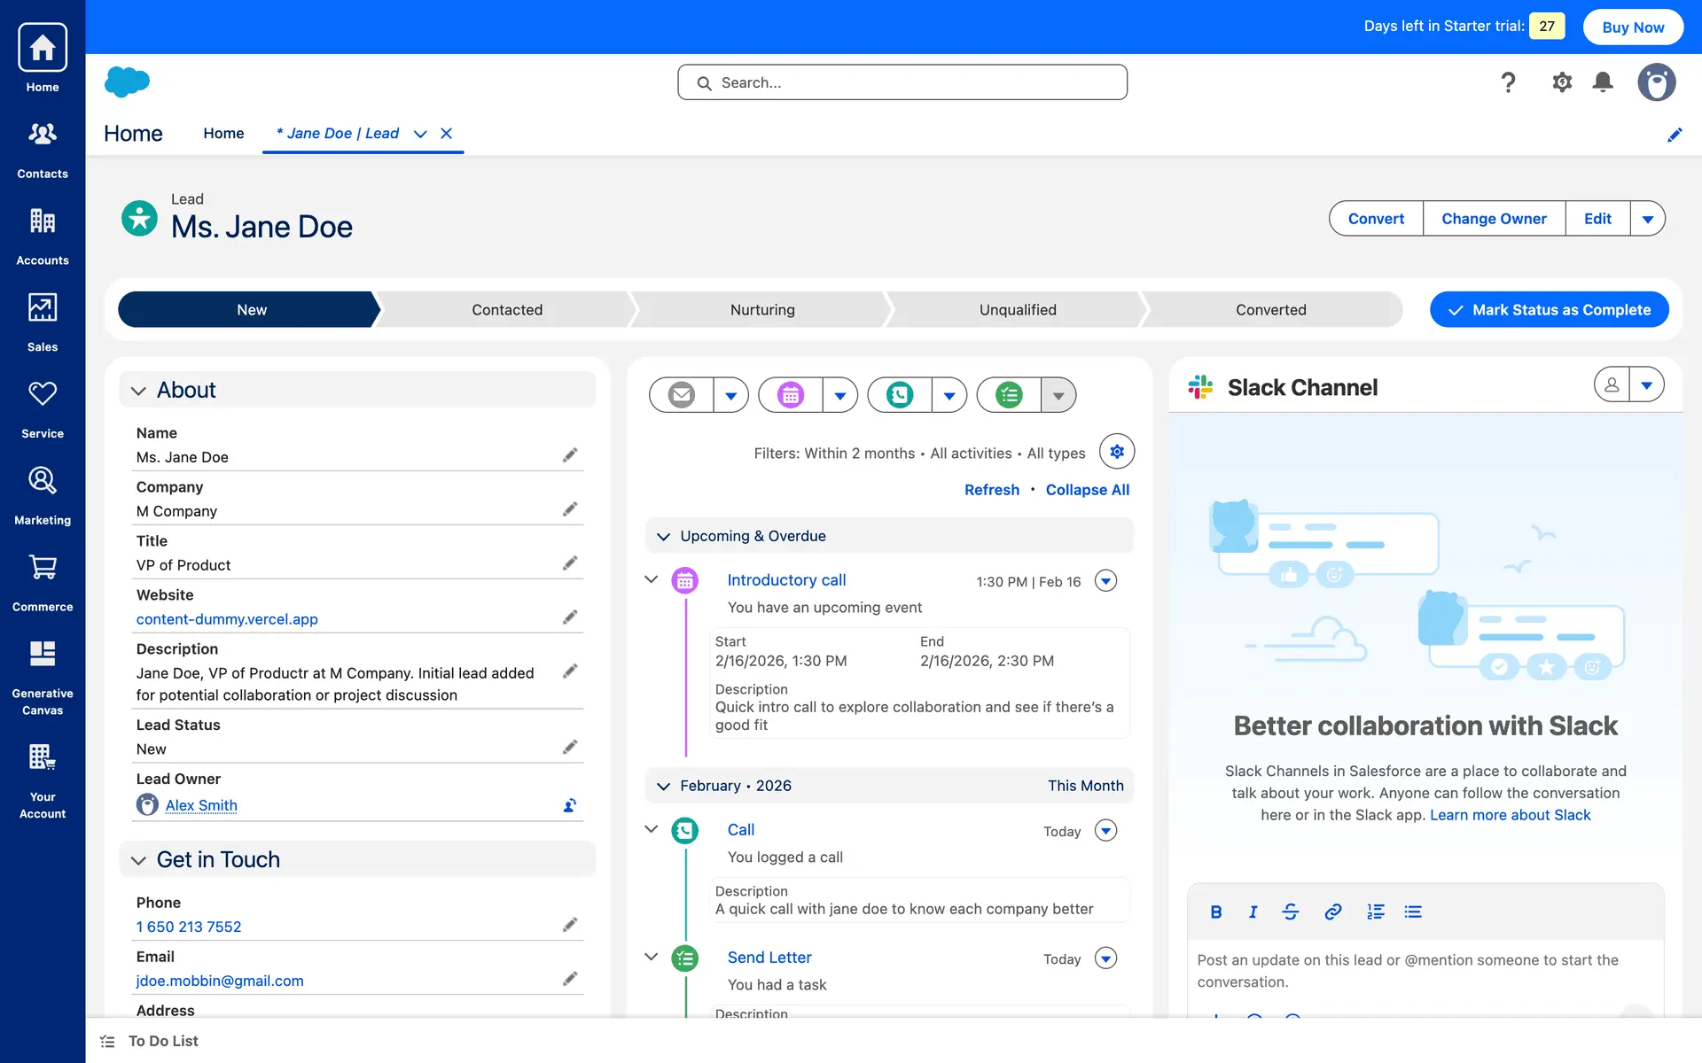Click the bold formatting icon
This screenshot has height=1063, width=1702.
(x=1215, y=912)
